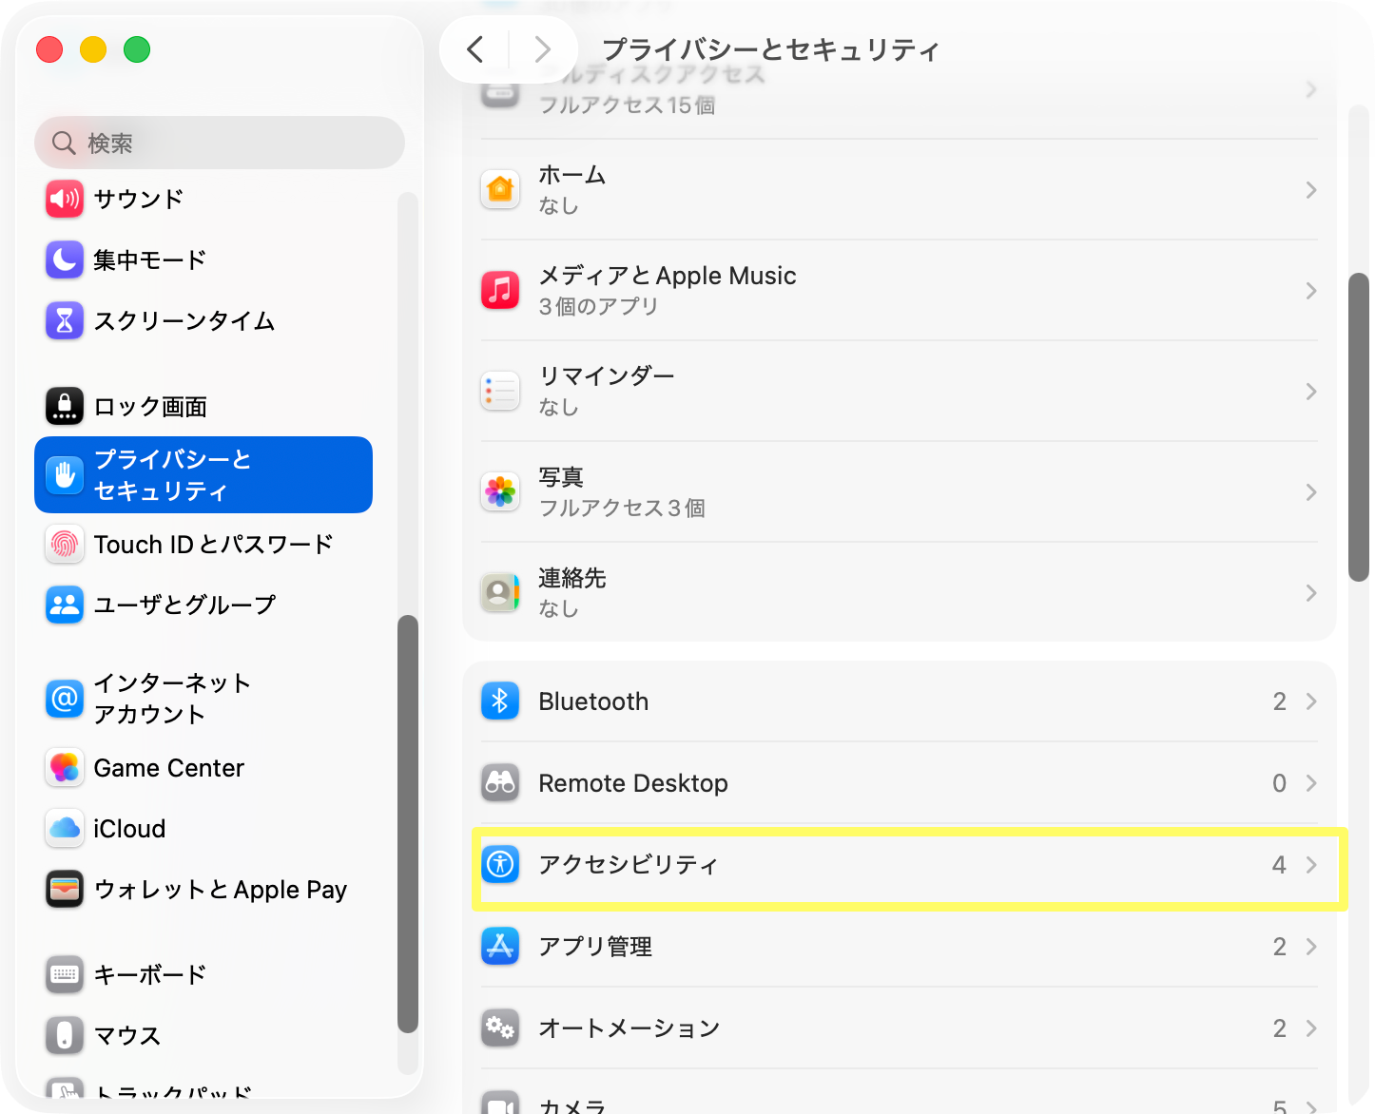Click the アプリ管理 App Store icon
Screen dimensions: 1375x1114
[500, 947]
